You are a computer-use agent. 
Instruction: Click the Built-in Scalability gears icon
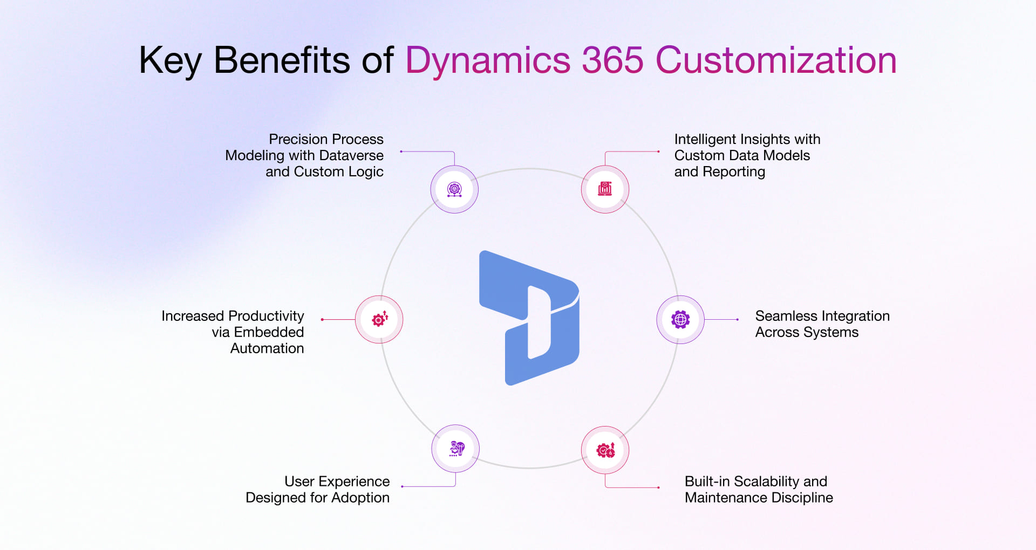605,450
